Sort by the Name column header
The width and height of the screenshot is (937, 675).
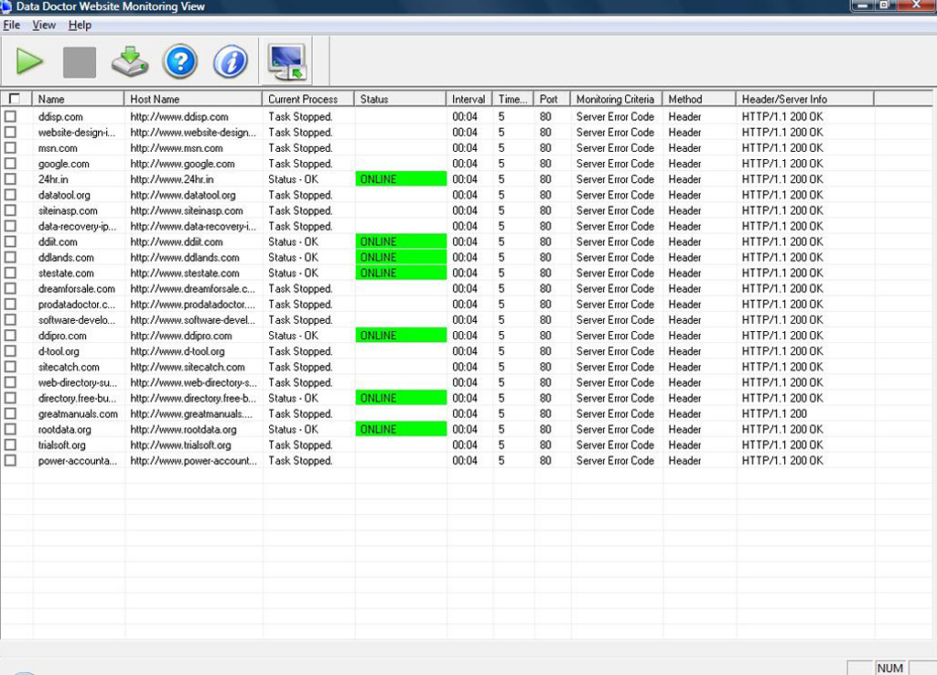(x=79, y=99)
